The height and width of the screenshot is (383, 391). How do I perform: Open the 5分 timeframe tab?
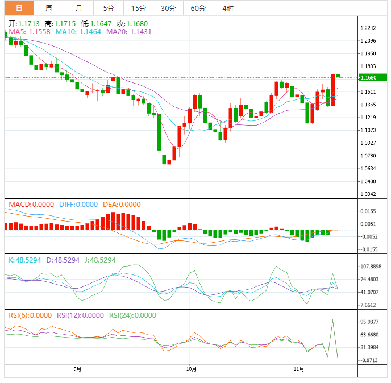109,8
